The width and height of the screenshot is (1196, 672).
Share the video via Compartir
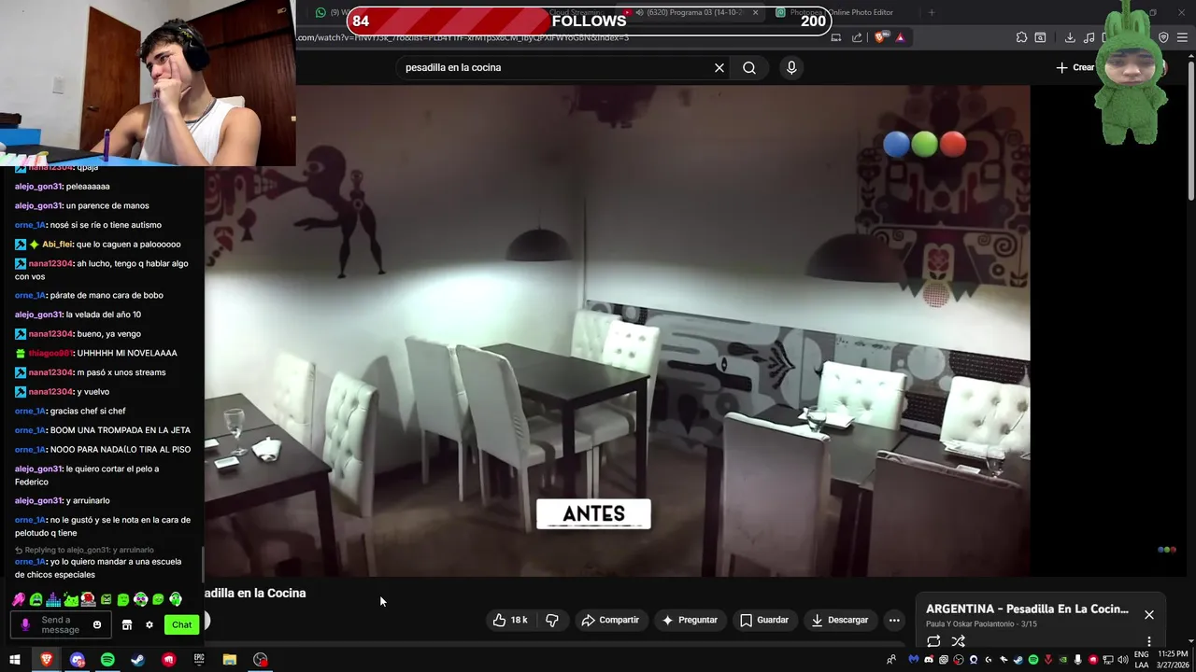(610, 620)
